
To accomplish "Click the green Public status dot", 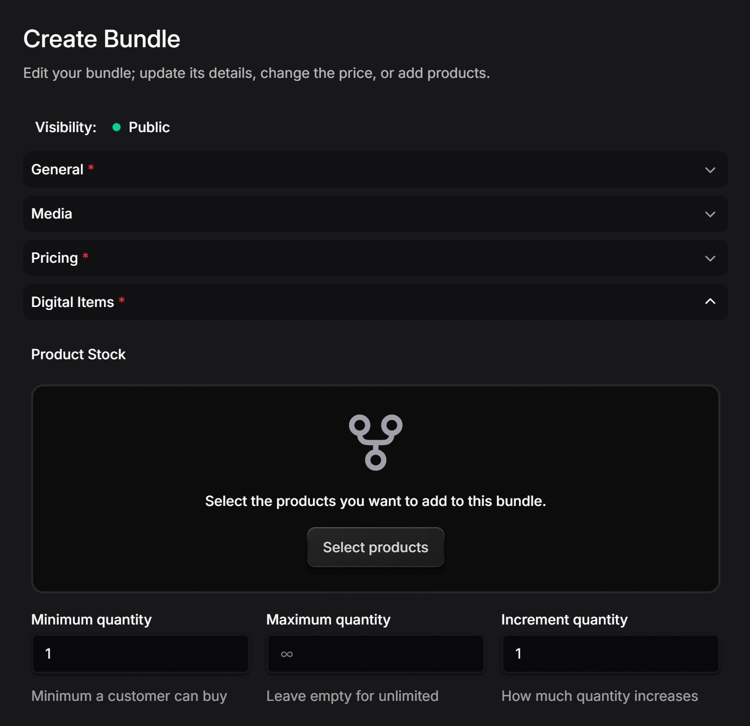I will click(117, 128).
